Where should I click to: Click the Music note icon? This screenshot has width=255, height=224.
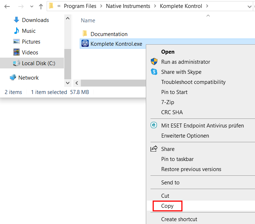tap(17, 31)
